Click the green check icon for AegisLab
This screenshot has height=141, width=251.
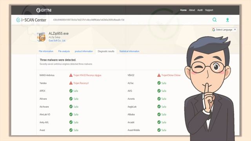click(159, 107)
